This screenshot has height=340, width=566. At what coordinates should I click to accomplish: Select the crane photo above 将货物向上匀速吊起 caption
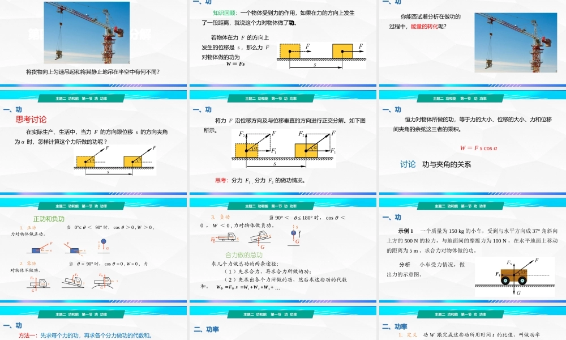87,33
